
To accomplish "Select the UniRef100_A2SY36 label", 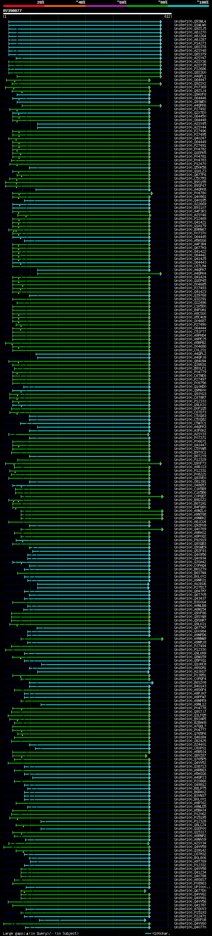I will (x=190, y=62).
